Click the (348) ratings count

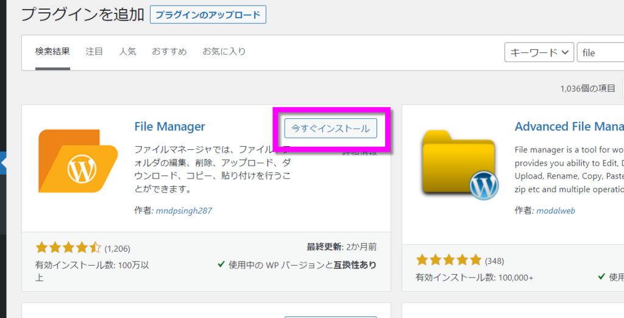coord(494,261)
